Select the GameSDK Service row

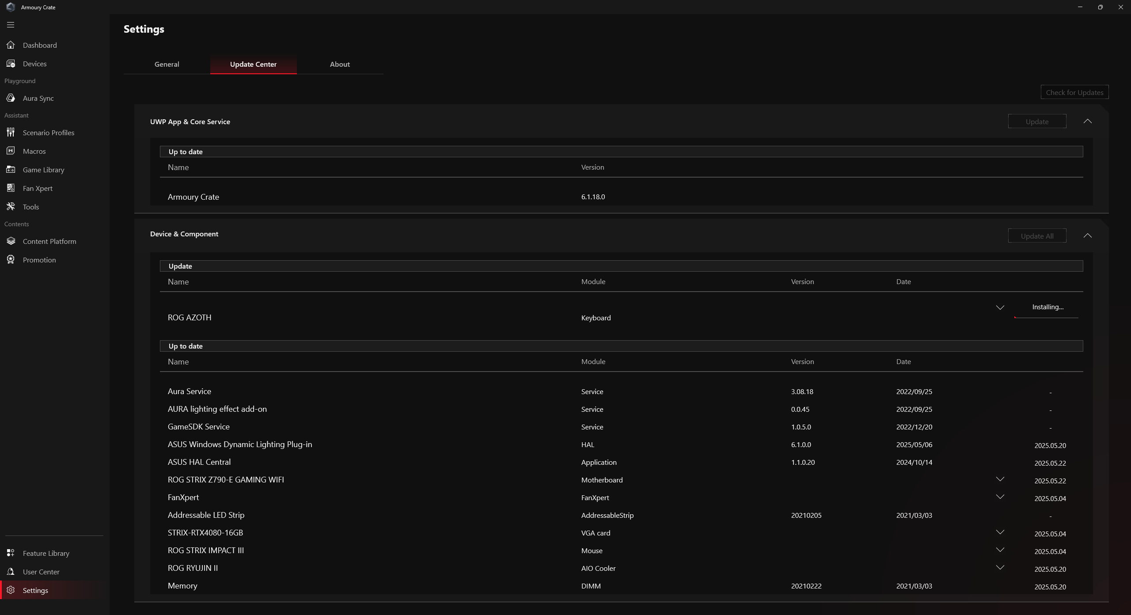621,427
